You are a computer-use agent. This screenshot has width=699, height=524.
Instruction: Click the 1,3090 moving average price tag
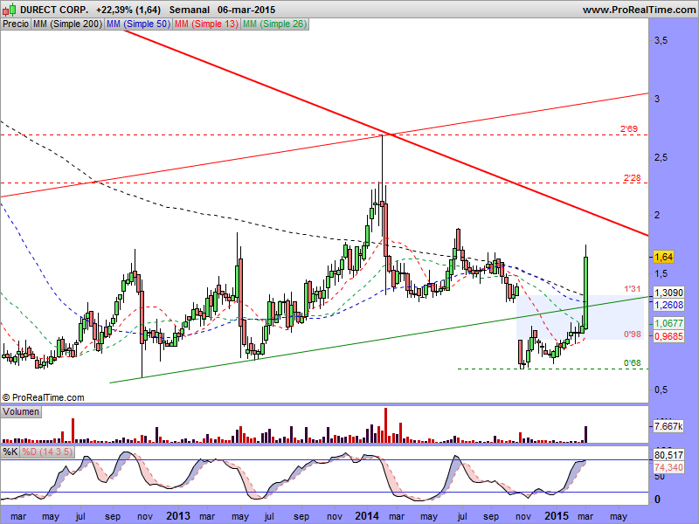668,293
